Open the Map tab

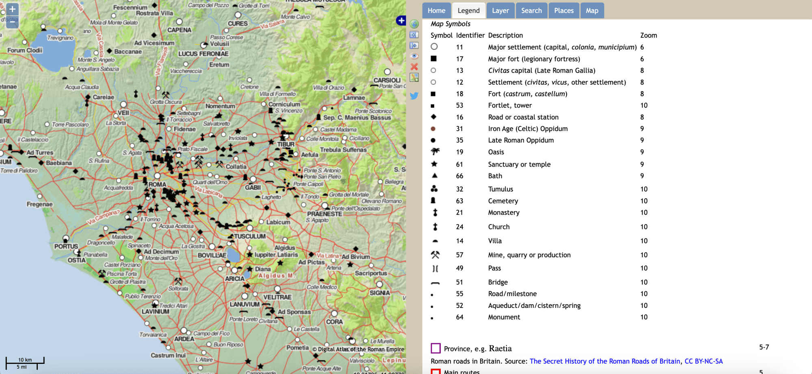pyautogui.click(x=592, y=11)
